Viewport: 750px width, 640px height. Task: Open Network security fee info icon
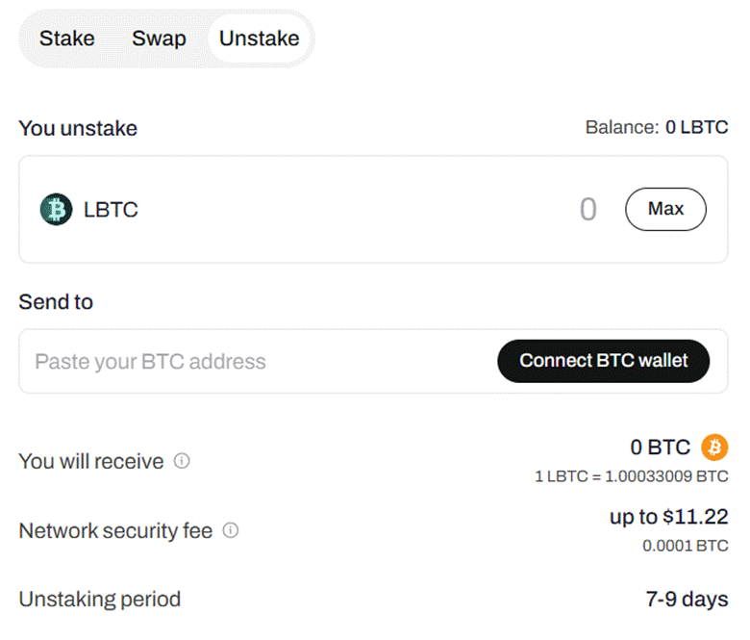coord(230,530)
